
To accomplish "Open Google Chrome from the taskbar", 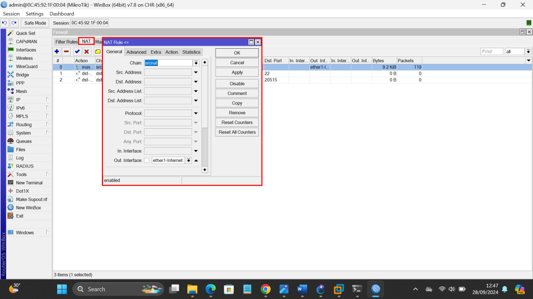I will (265, 289).
